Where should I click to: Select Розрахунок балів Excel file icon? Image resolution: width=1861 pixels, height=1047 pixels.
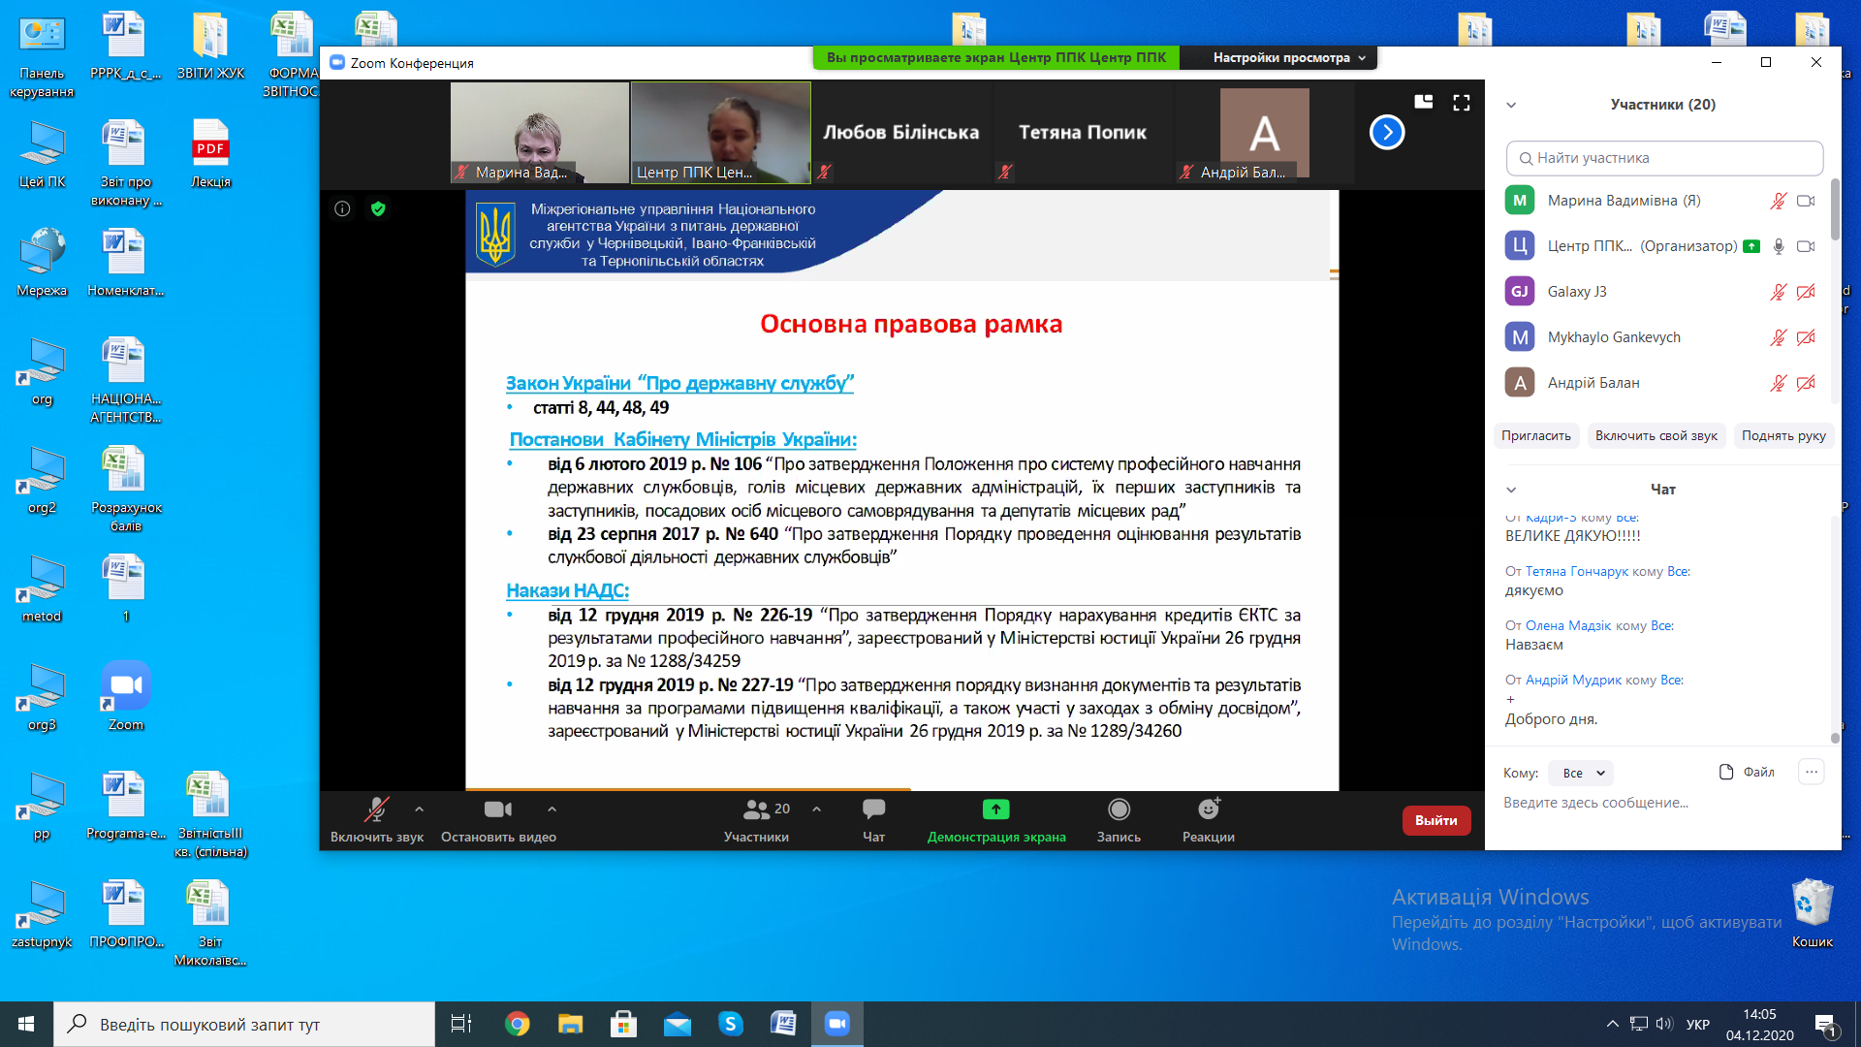click(126, 489)
